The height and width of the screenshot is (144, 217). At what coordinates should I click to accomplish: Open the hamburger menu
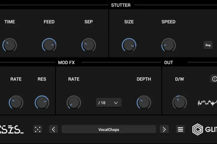point(180,129)
